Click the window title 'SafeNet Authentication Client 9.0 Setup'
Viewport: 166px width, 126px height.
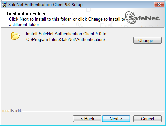tap(45, 5)
